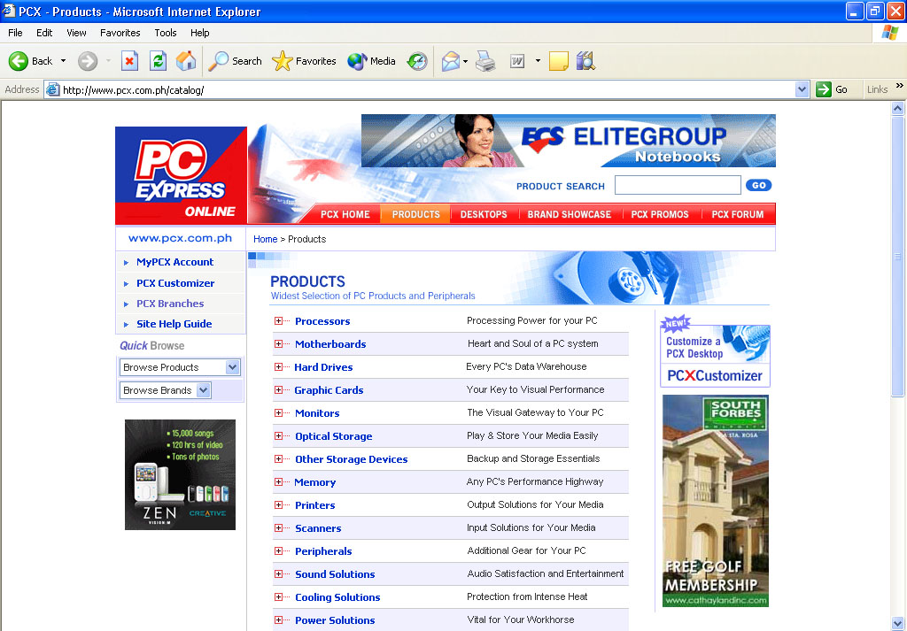Screen dimensions: 907x631
Task: Click the Stop loading icon
Action: click(x=129, y=61)
